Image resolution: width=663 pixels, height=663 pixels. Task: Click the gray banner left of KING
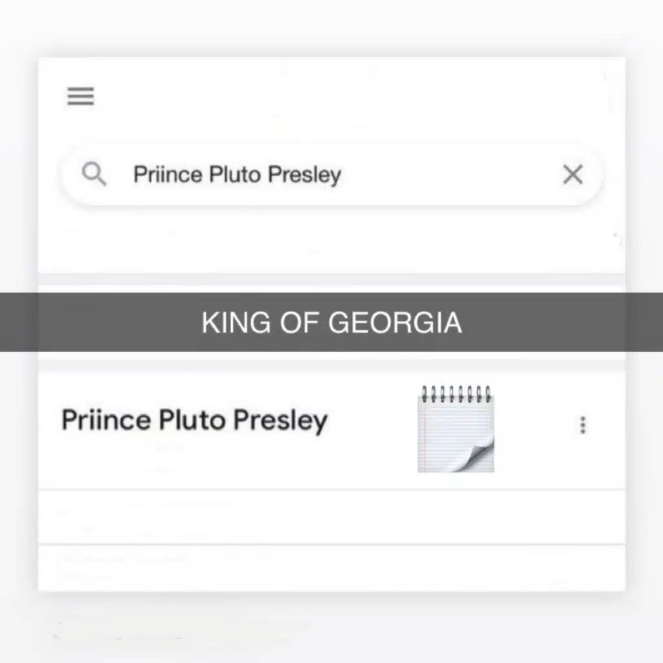pos(97,322)
